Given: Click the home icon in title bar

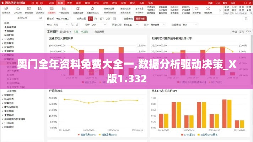Looking at the screenshot, I should (33, 3).
